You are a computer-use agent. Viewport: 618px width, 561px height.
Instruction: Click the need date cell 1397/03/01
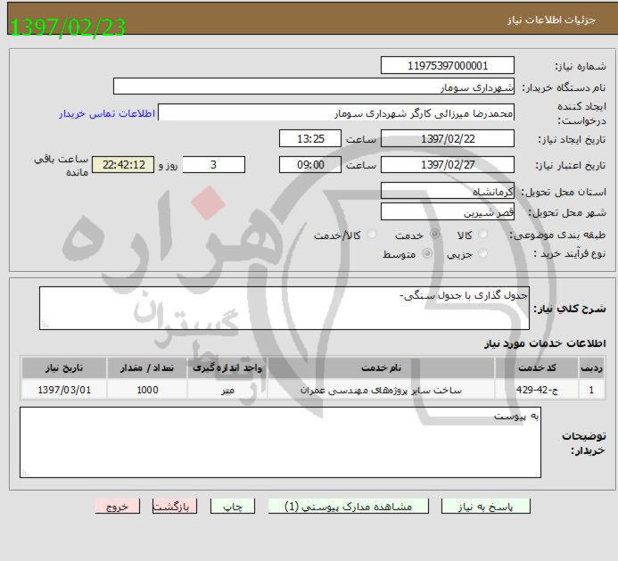(64, 390)
